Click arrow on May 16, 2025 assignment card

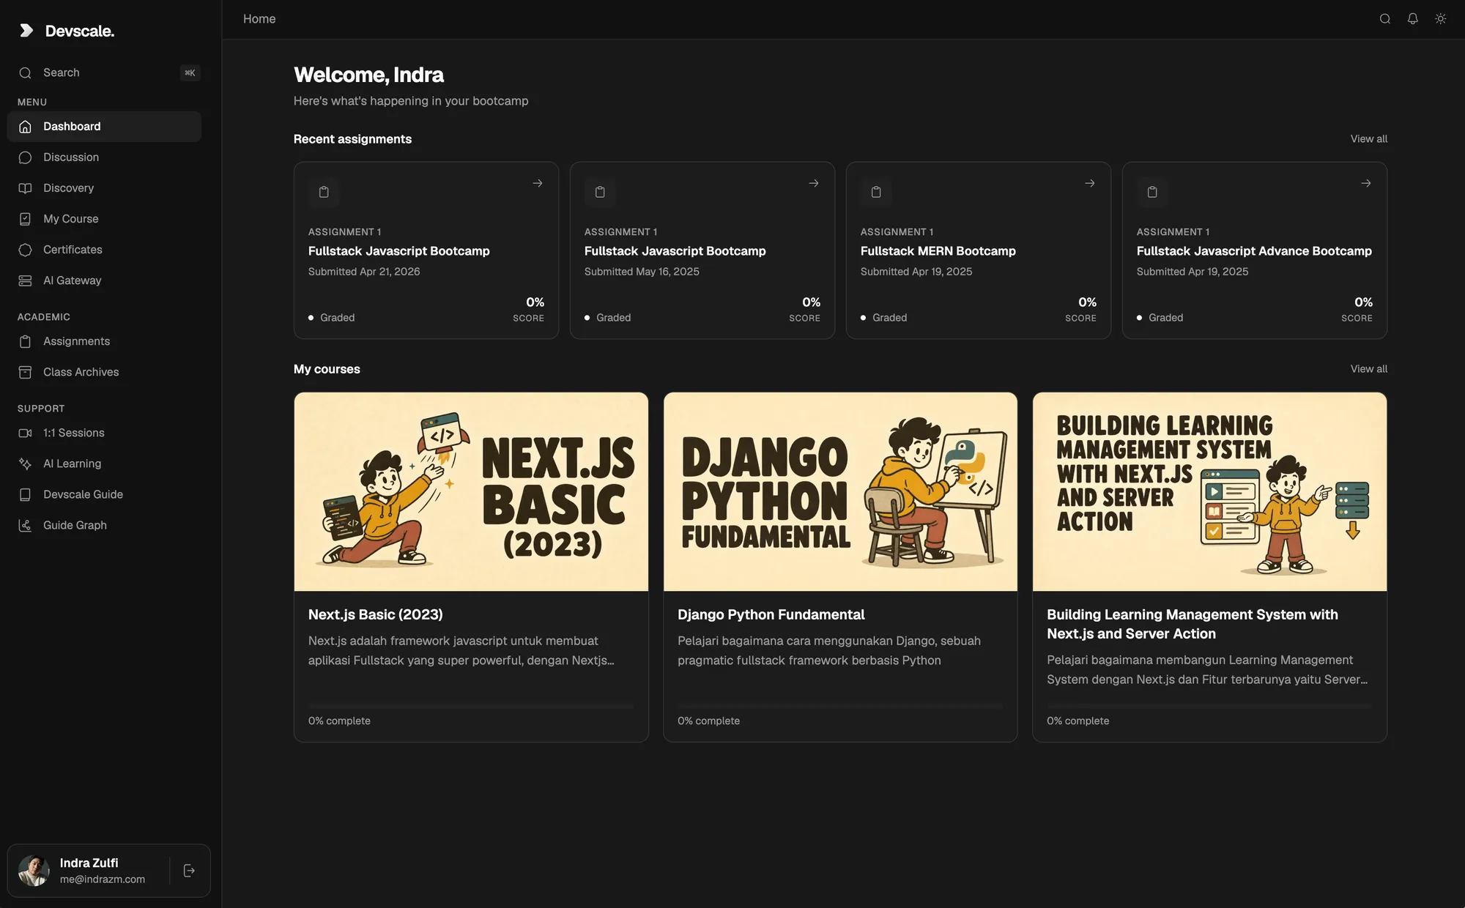814,183
